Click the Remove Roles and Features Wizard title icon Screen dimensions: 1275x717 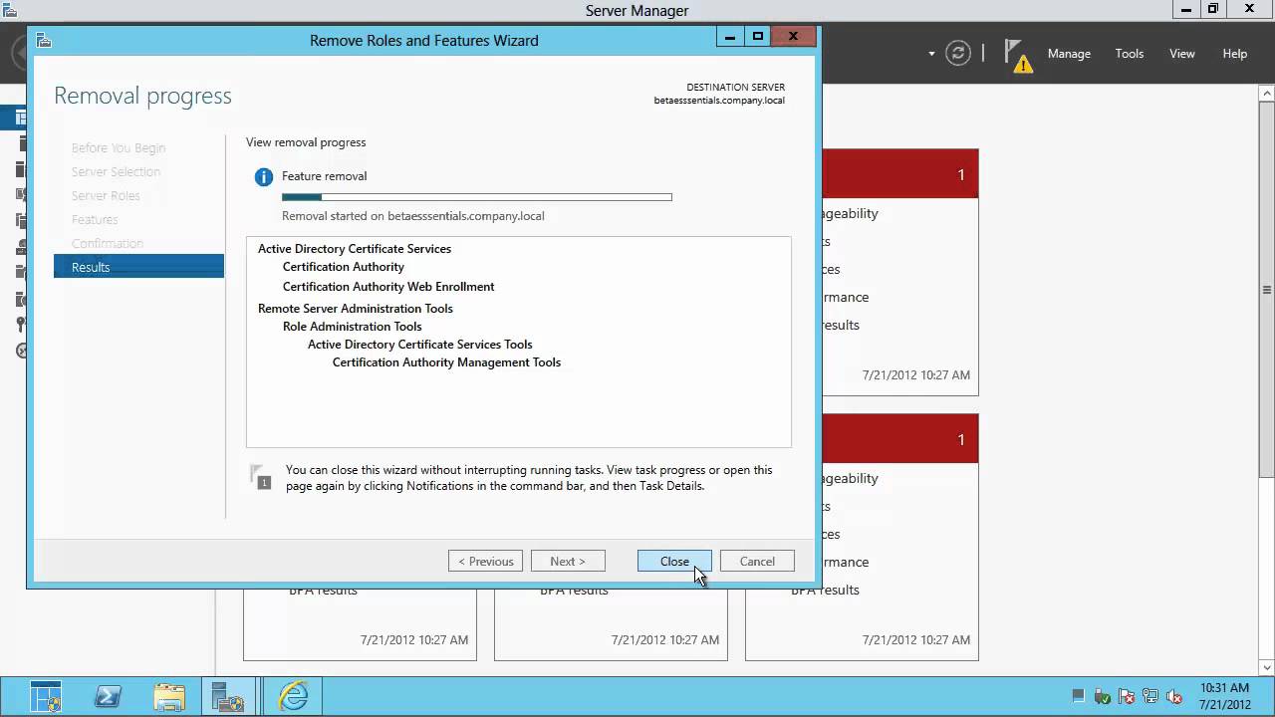[43, 41]
